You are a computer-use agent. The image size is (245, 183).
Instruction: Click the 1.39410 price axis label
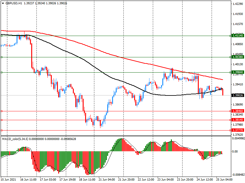(238, 84)
